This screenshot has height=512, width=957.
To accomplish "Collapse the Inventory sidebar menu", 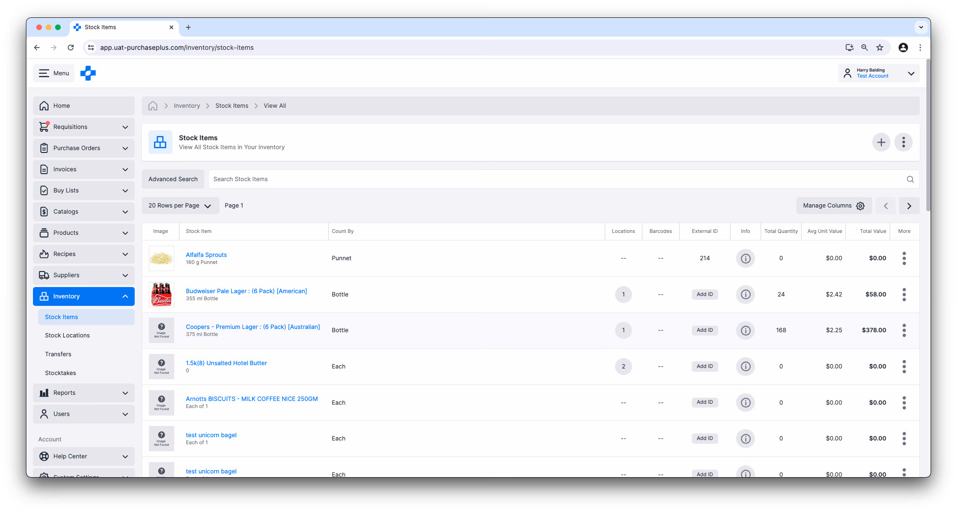I will pos(84,296).
